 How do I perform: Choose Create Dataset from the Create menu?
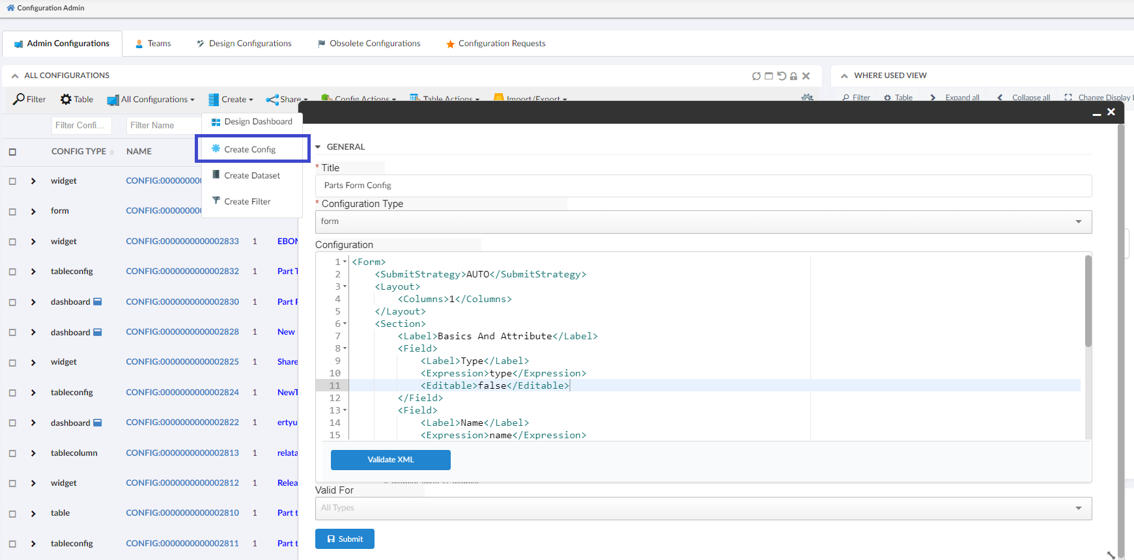[x=251, y=176]
